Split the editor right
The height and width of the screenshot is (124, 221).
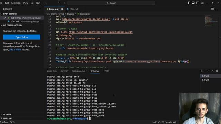(x=212, y=9)
